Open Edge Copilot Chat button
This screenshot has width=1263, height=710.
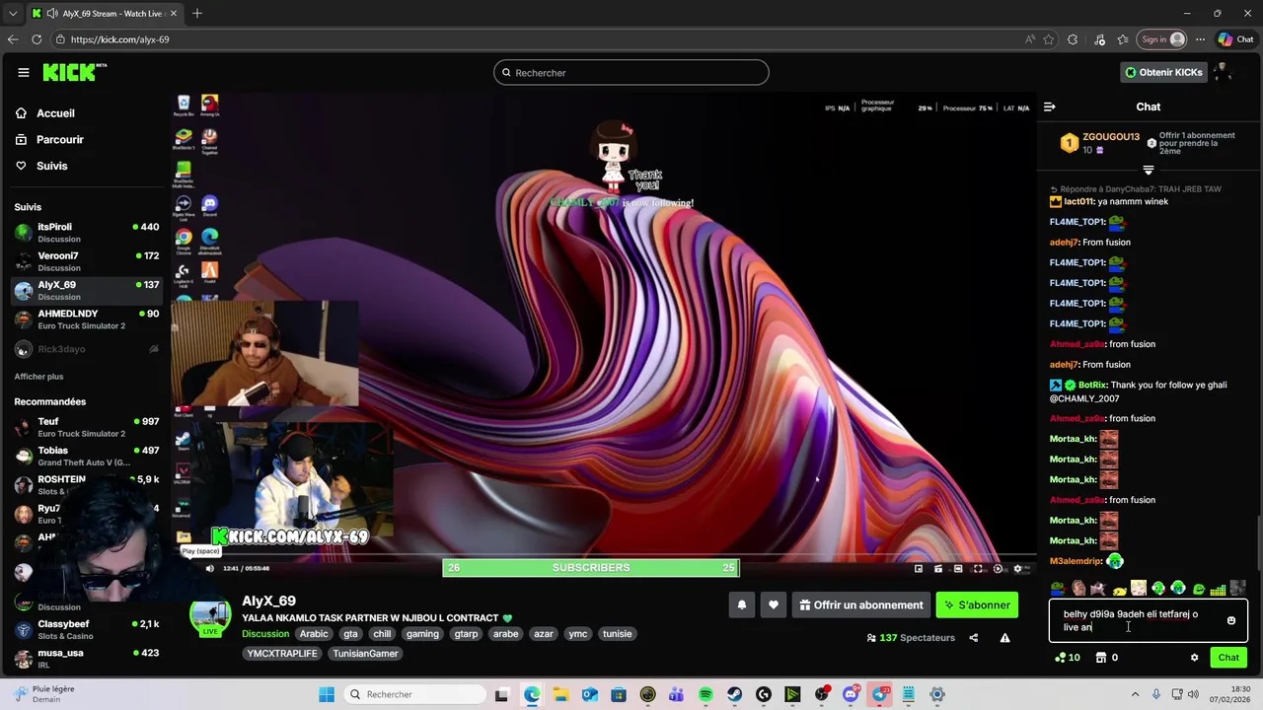[x=1236, y=39]
